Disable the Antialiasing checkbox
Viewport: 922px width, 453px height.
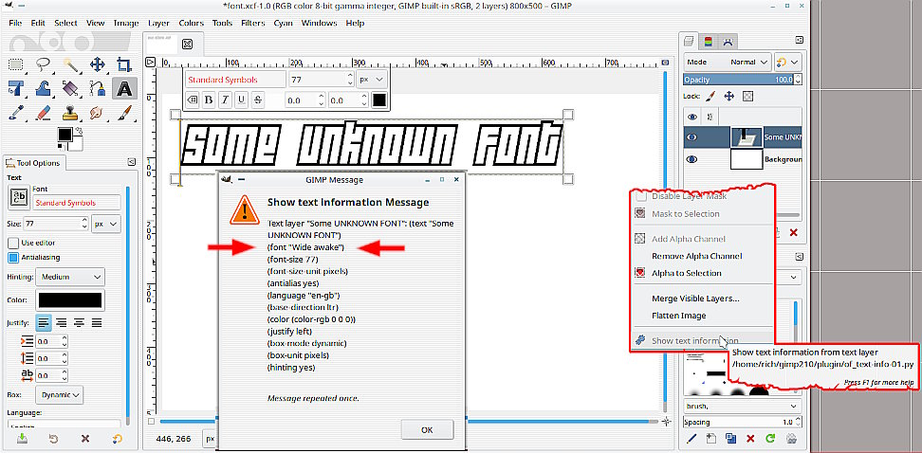(13, 258)
